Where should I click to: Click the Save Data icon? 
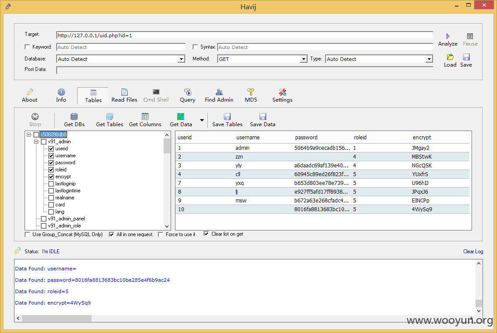pyautogui.click(x=263, y=117)
